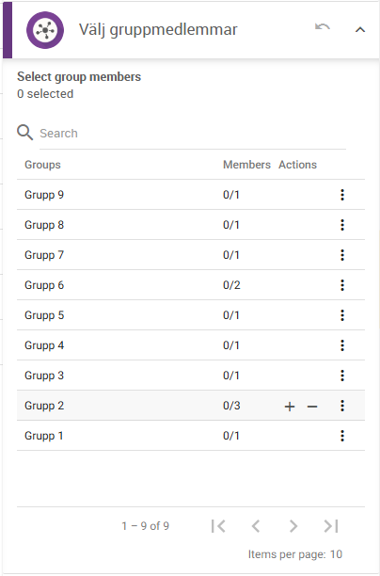Click the purple group network icon
The image size is (380, 576).
(x=45, y=30)
